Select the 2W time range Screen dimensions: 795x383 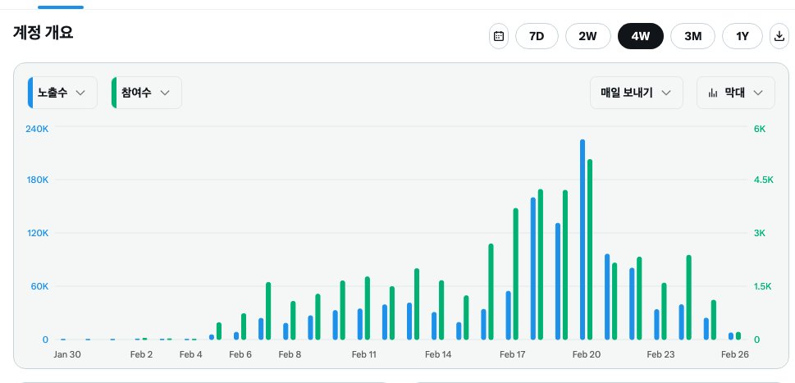(x=588, y=36)
